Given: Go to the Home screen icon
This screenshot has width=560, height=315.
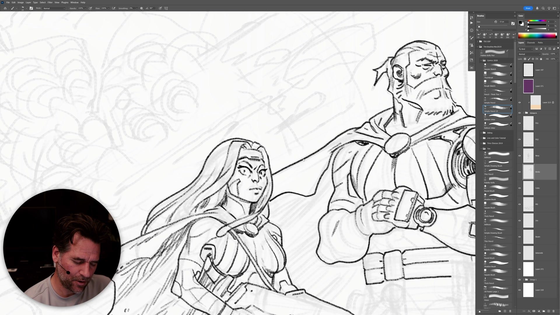Looking at the screenshot, I should click(5, 8).
